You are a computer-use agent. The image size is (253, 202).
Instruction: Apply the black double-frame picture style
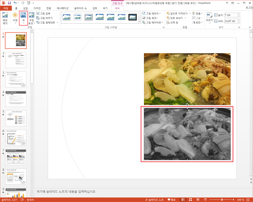click(132, 17)
